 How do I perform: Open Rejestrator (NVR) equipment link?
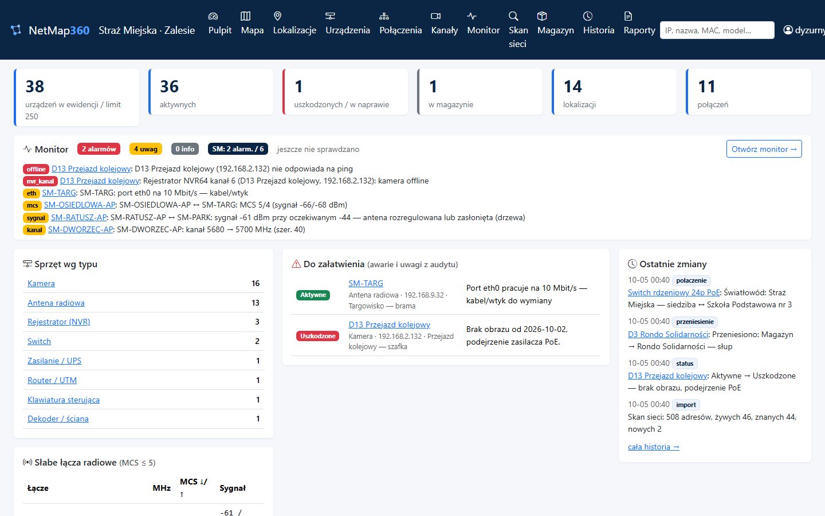(59, 322)
